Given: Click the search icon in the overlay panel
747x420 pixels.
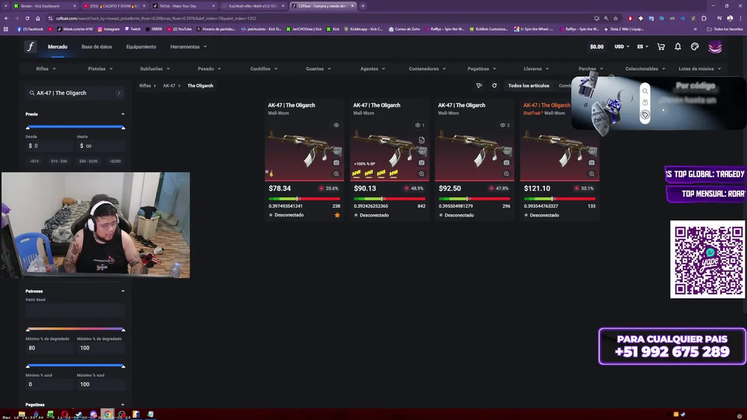Looking at the screenshot, I should click(645, 91).
